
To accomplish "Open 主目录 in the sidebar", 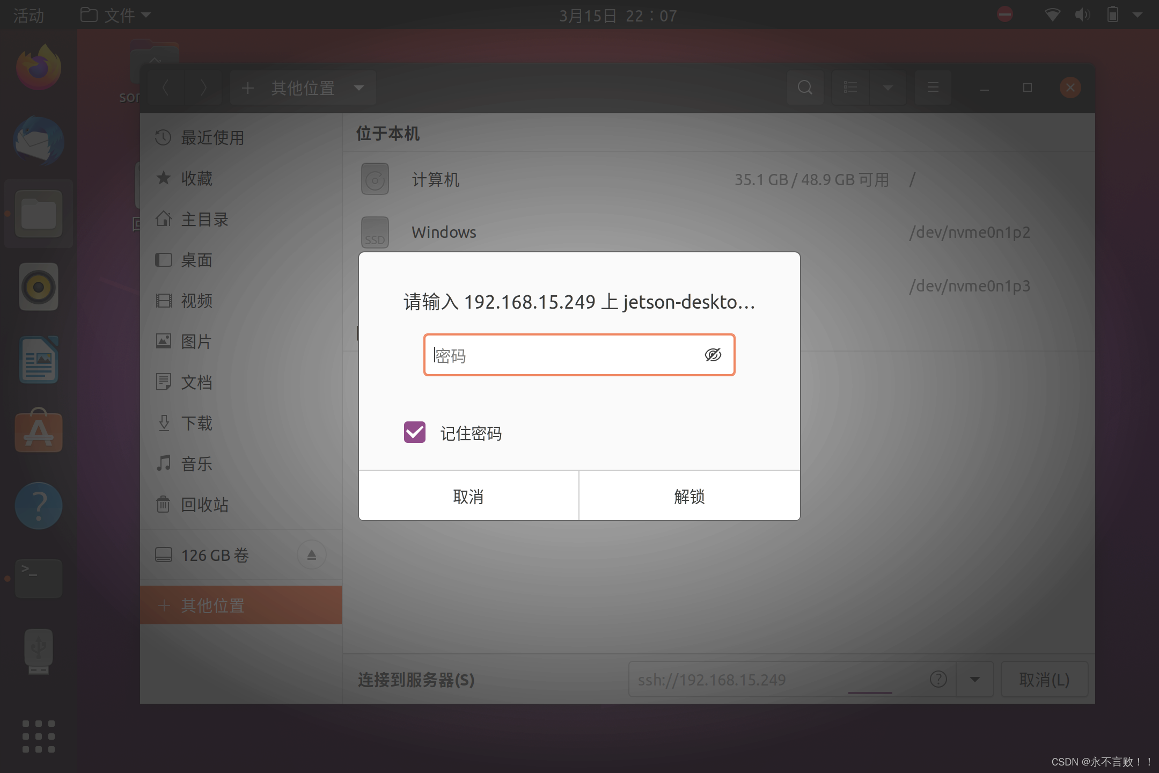I will coord(241,219).
